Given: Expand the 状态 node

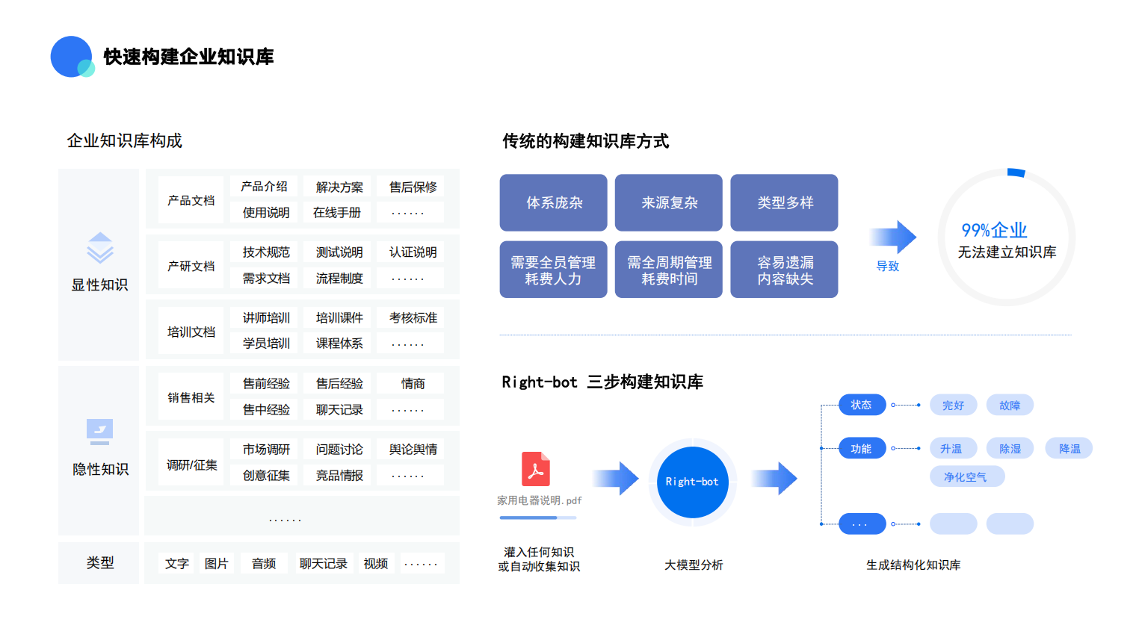Looking at the screenshot, I should click(862, 404).
